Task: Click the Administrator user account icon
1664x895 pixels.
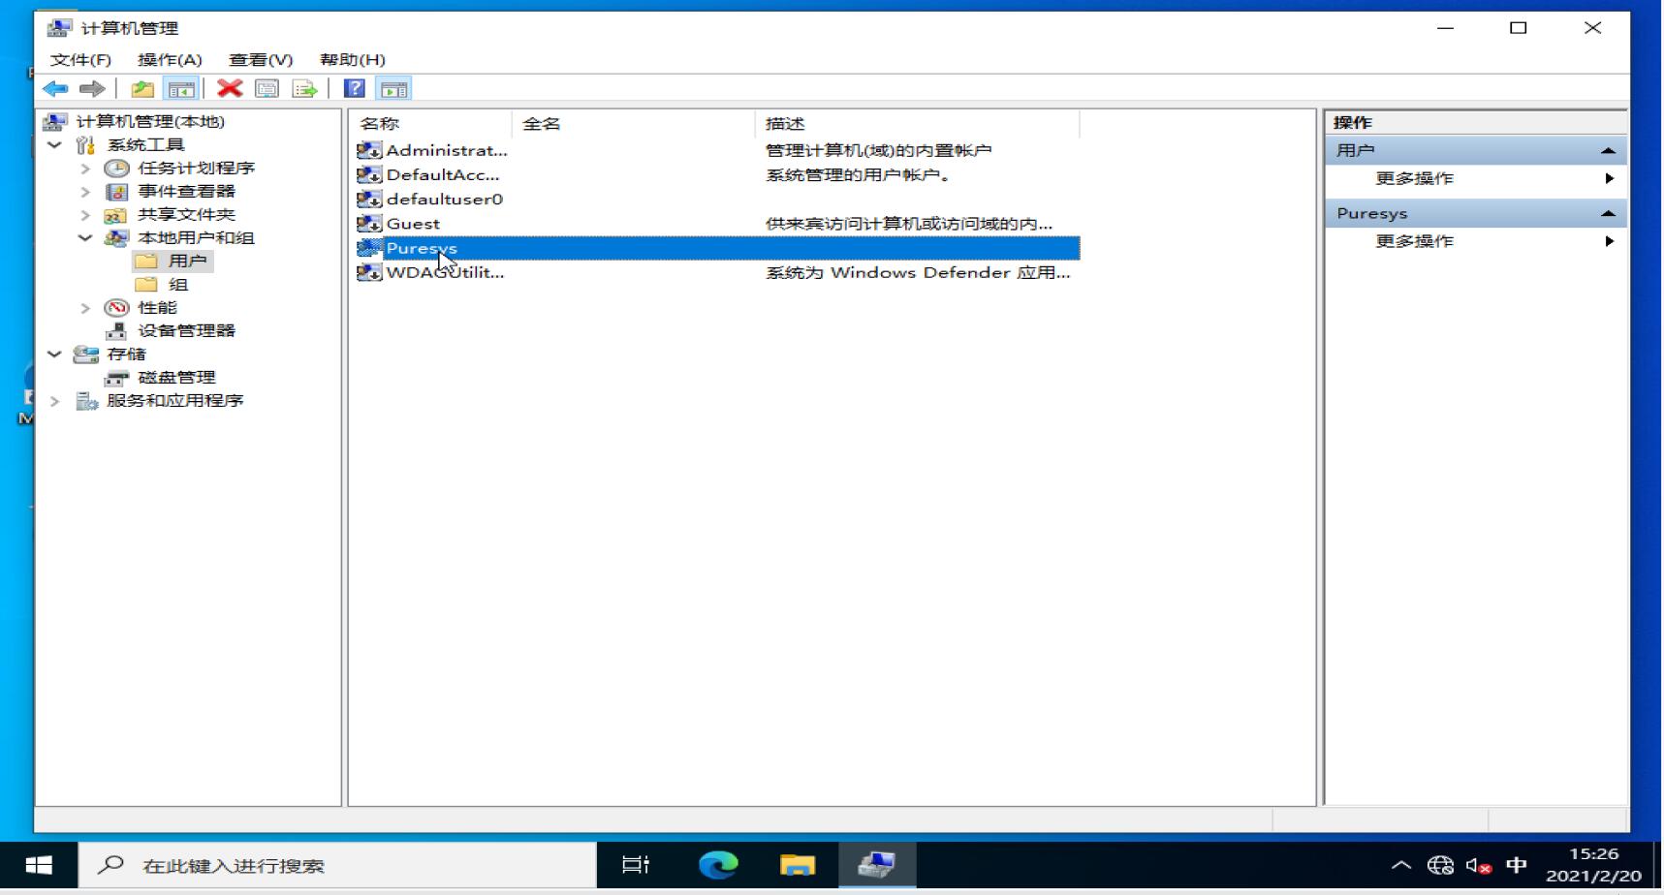Action: [369, 150]
